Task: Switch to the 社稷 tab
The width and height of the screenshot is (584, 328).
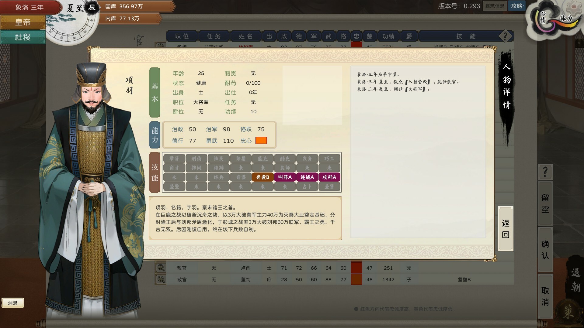Action: [23, 37]
